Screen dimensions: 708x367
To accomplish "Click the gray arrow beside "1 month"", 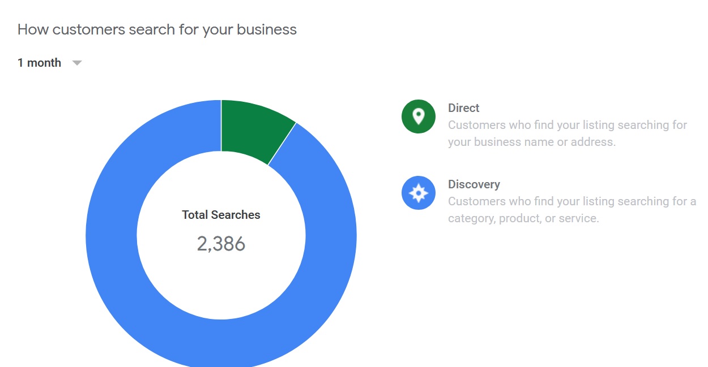I will 77,63.
